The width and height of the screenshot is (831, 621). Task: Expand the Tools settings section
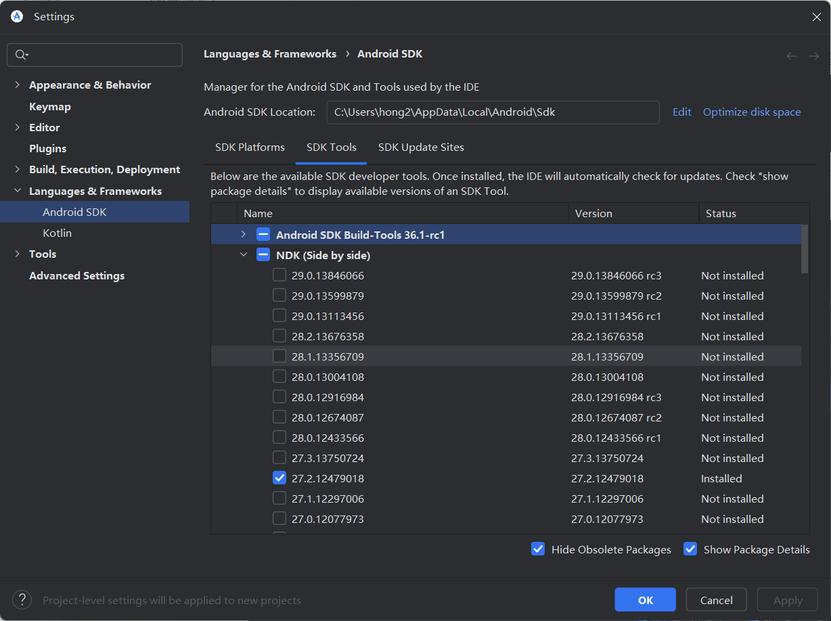point(18,254)
